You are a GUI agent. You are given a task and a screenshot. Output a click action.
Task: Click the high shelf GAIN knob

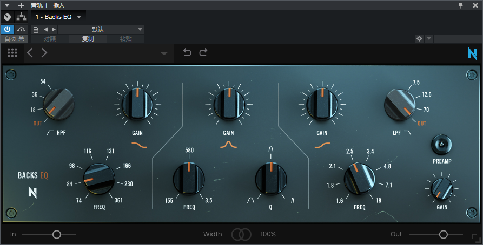coord(322,104)
